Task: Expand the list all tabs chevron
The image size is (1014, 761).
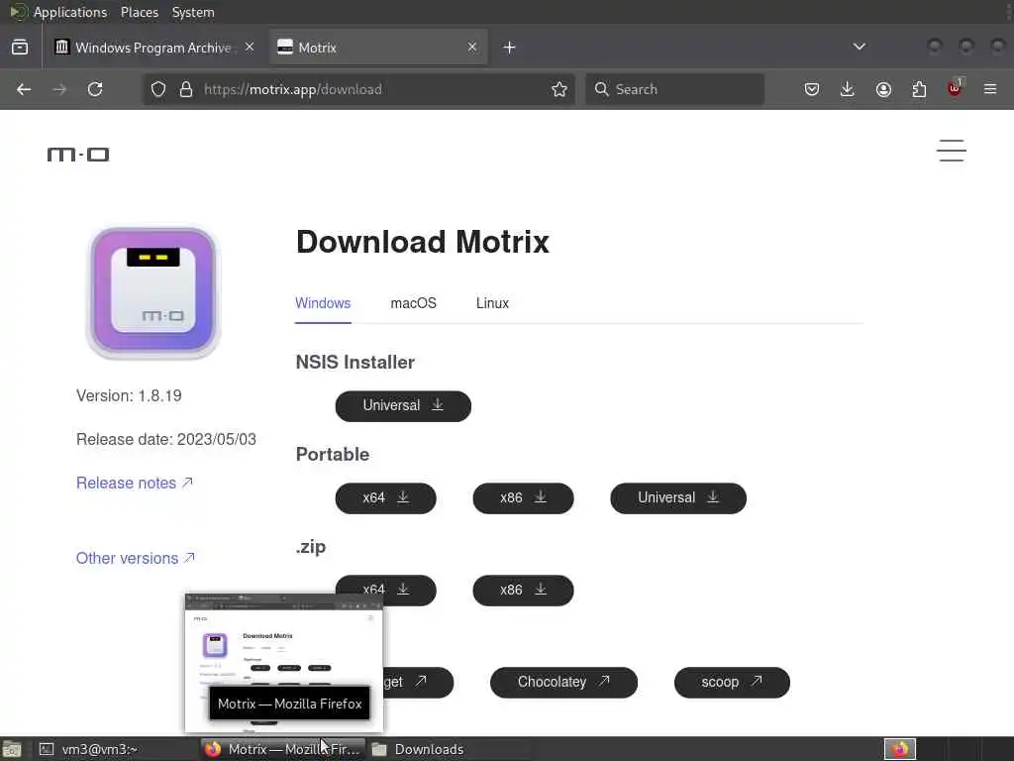Action: [860, 47]
